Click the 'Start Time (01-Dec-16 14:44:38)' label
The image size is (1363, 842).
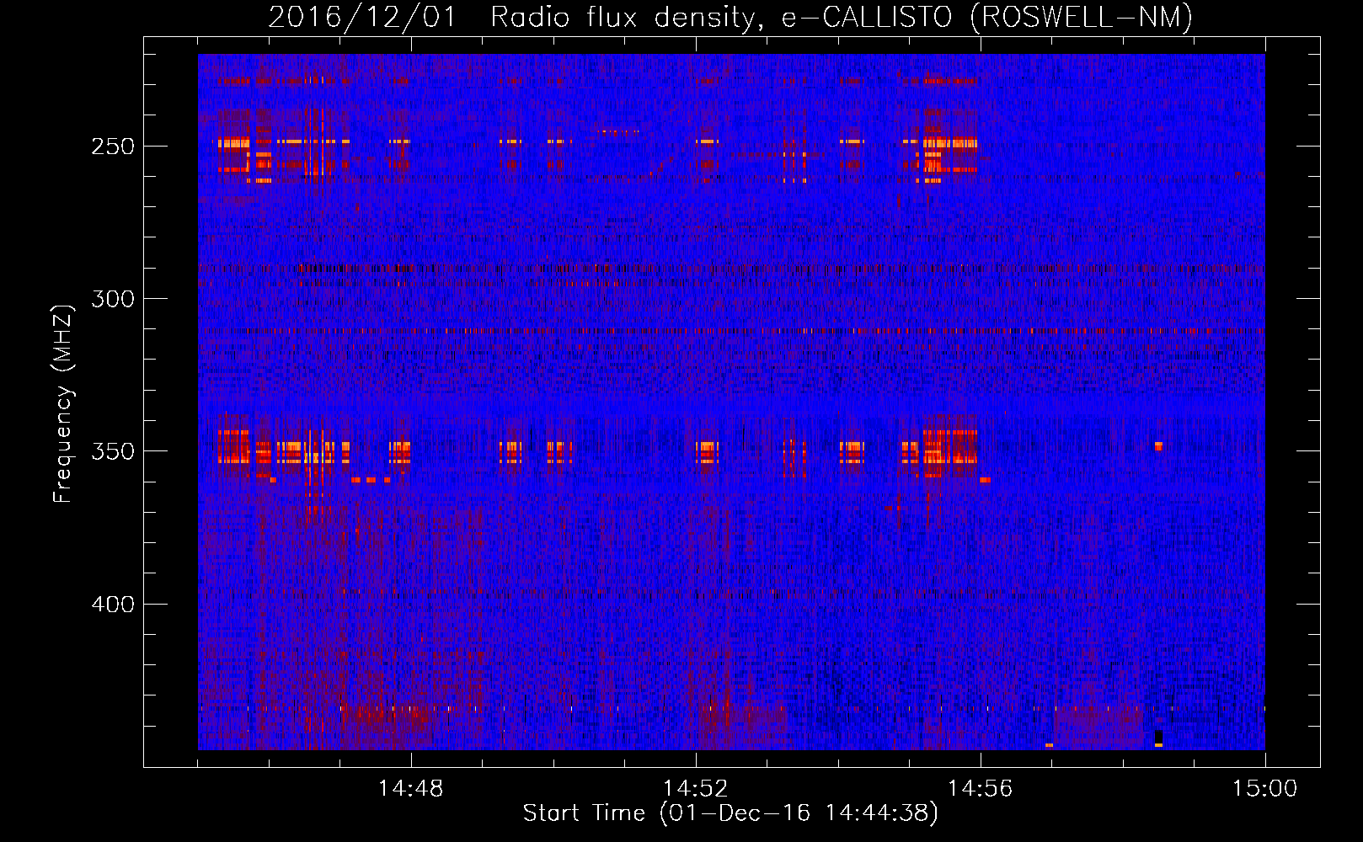[730, 813]
